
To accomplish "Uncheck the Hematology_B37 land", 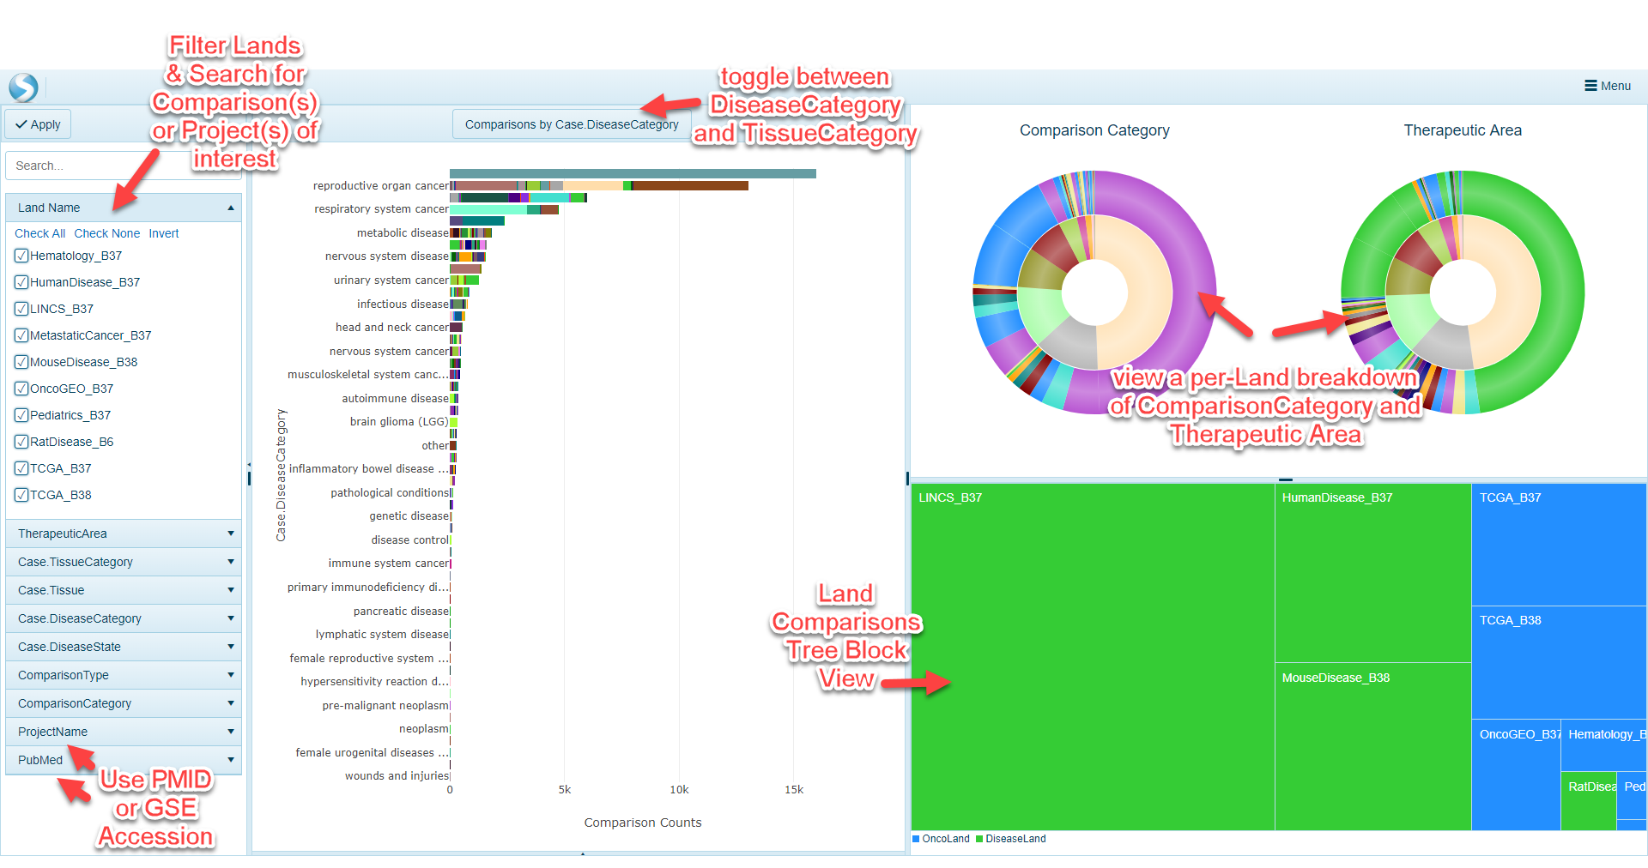I will coord(21,255).
